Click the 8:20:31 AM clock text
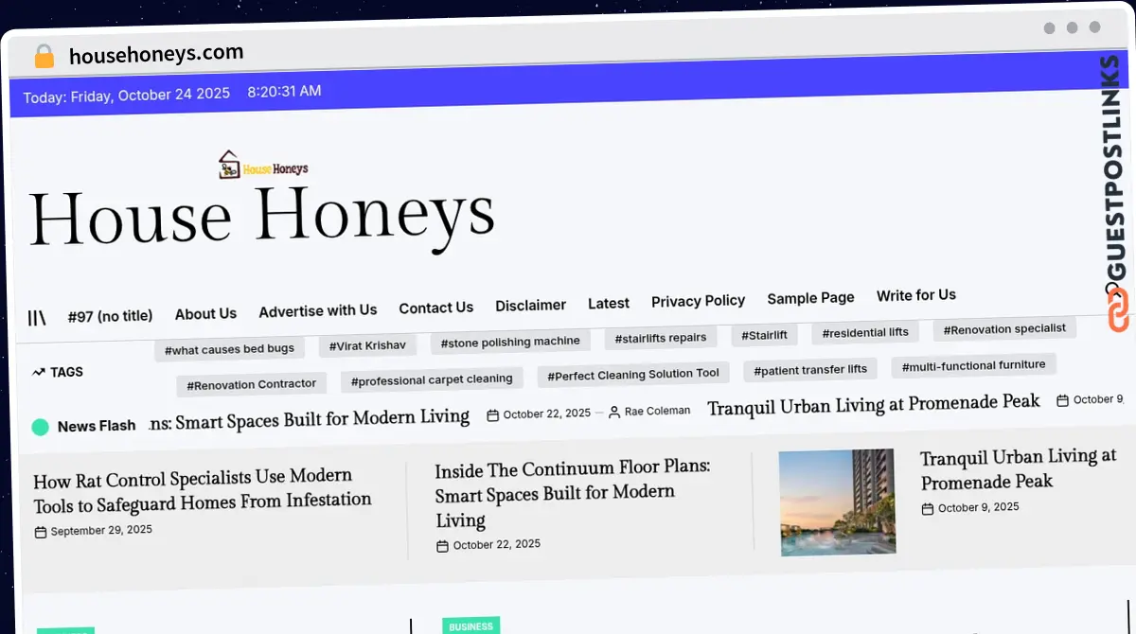This screenshot has width=1136, height=634. (x=284, y=92)
